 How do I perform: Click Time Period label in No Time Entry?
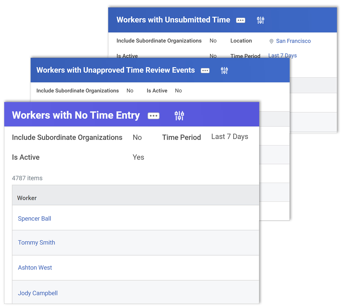pyautogui.click(x=181, y=137)
